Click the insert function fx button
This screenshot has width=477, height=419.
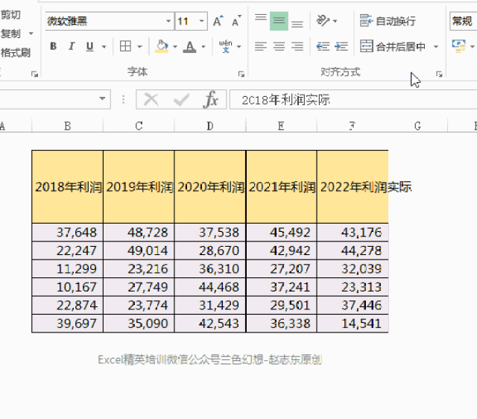[210, 99]
